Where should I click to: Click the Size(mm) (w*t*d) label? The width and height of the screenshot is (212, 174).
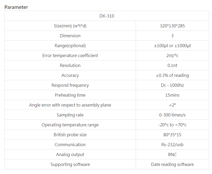[x=70, y=26]
